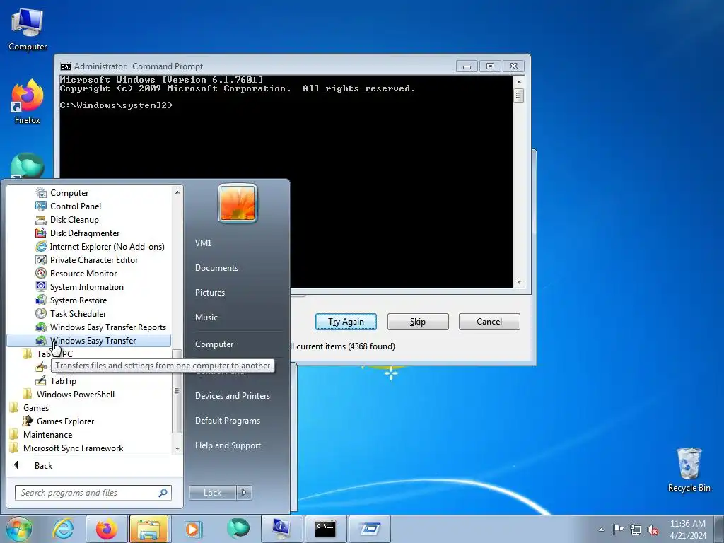Open Default Programs
724x543 pixels.
[x=228, y=421]
